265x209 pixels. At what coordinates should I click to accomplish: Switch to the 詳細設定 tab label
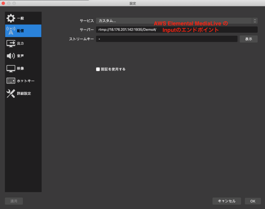coord(24,93)
